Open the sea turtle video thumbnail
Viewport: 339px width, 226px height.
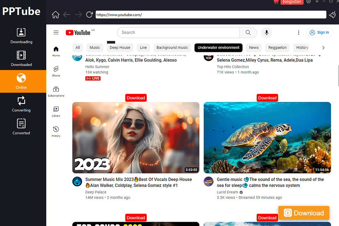pos(267,138)
